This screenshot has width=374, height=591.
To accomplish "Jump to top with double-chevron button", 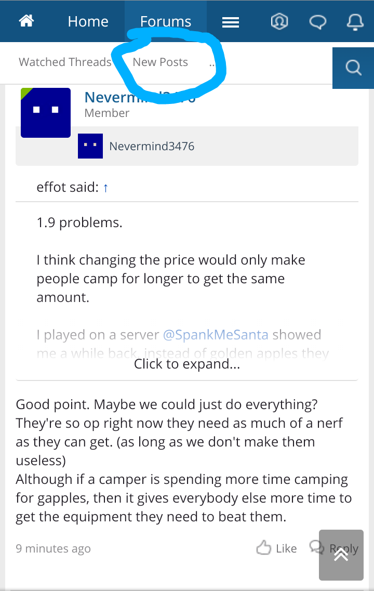I will click(x=341, y=555).
